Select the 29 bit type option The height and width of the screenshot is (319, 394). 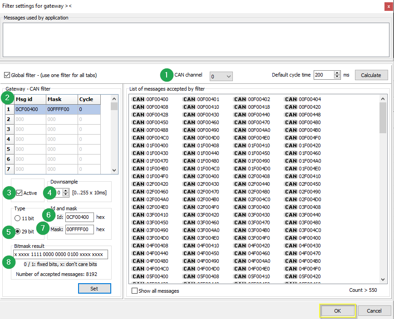pyautogui.click(x=18, y=231)
